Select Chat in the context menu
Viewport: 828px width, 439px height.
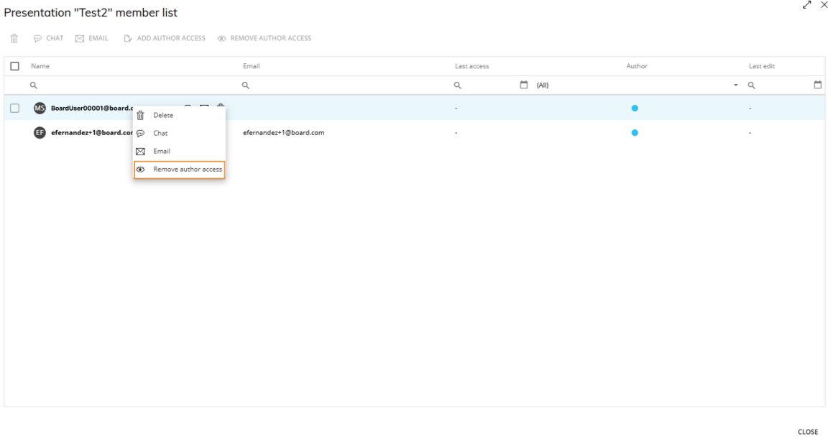tap(180, 133)
